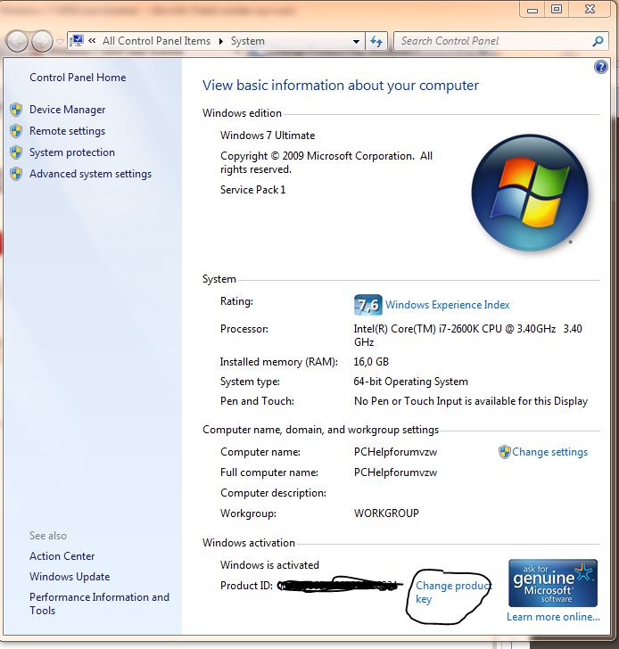Click the shield icon beside Remote settings
Screen dimensions: 619x649
[16, 131]
